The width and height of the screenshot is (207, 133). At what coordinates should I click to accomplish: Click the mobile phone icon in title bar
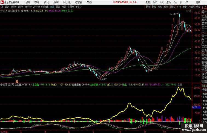(180, 2)
